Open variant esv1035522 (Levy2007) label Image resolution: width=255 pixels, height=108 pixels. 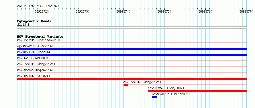click(166, 88)
